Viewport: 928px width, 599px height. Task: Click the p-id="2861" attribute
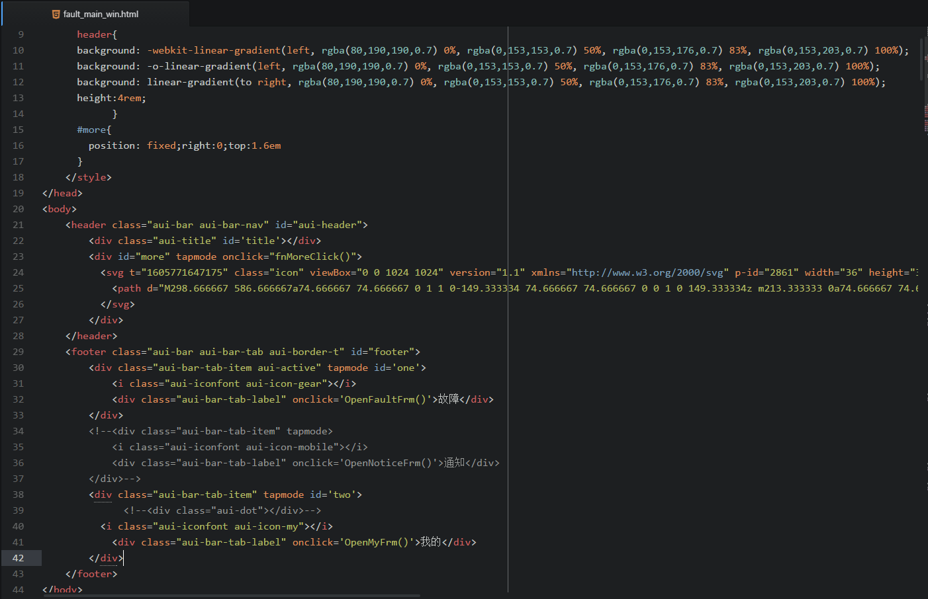pos(766,272)
